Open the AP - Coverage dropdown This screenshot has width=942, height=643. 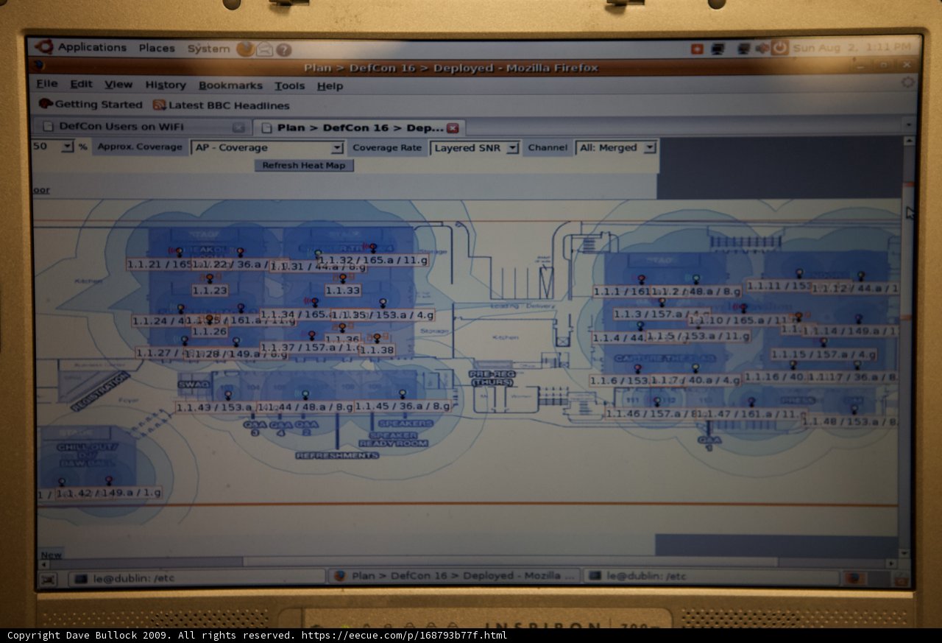click(x=267, y=147)
